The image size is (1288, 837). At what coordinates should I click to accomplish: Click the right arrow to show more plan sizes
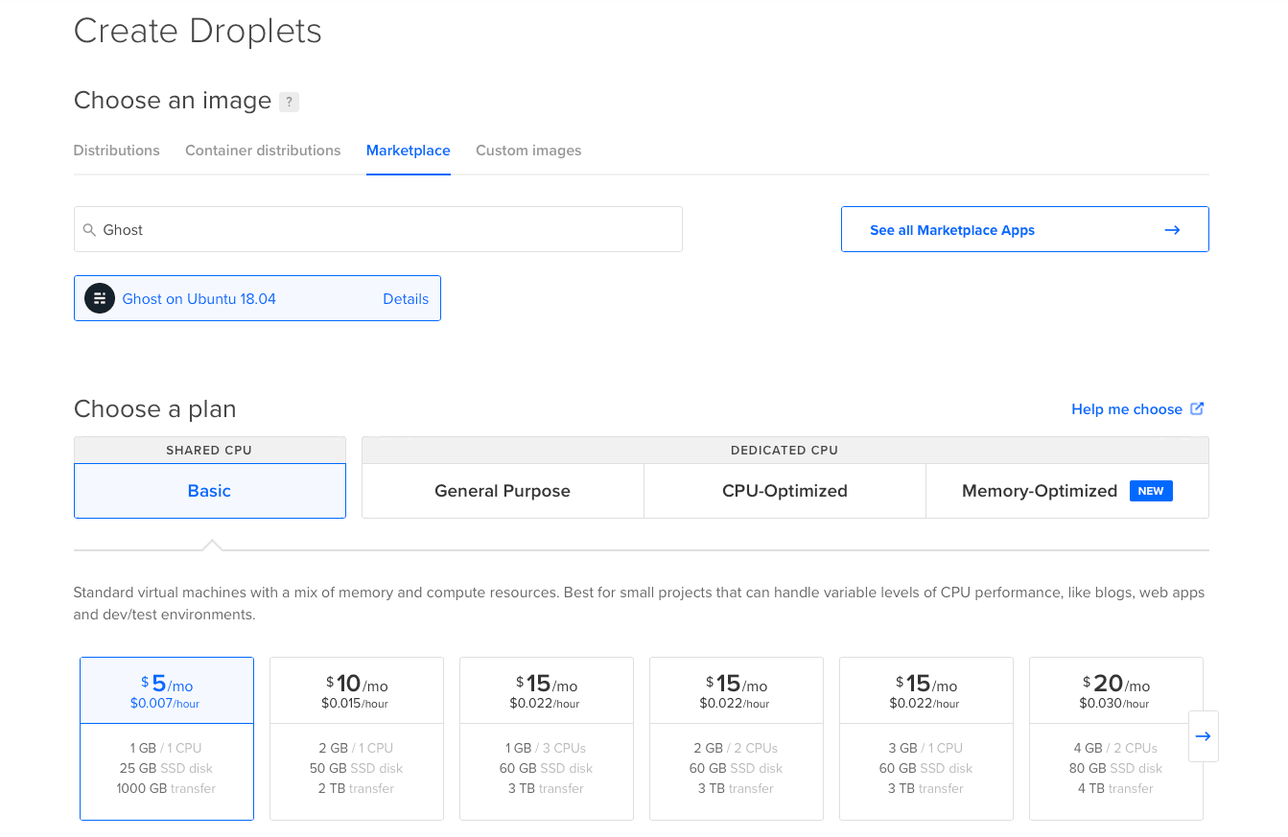pyautogui.click(x=1203, y=736)
